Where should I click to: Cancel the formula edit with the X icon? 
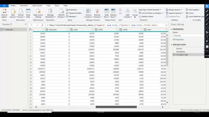coord(31,25)
